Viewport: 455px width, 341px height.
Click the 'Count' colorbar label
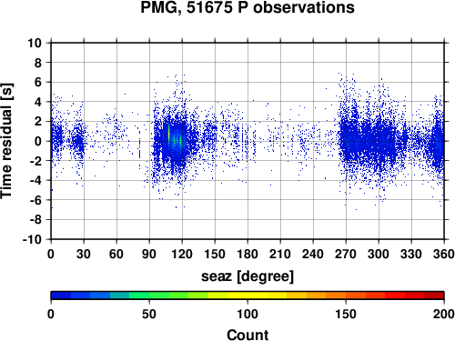coord(248,335)
